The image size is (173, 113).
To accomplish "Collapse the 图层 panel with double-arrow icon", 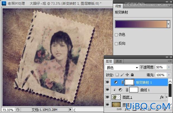I will point(167,57).
